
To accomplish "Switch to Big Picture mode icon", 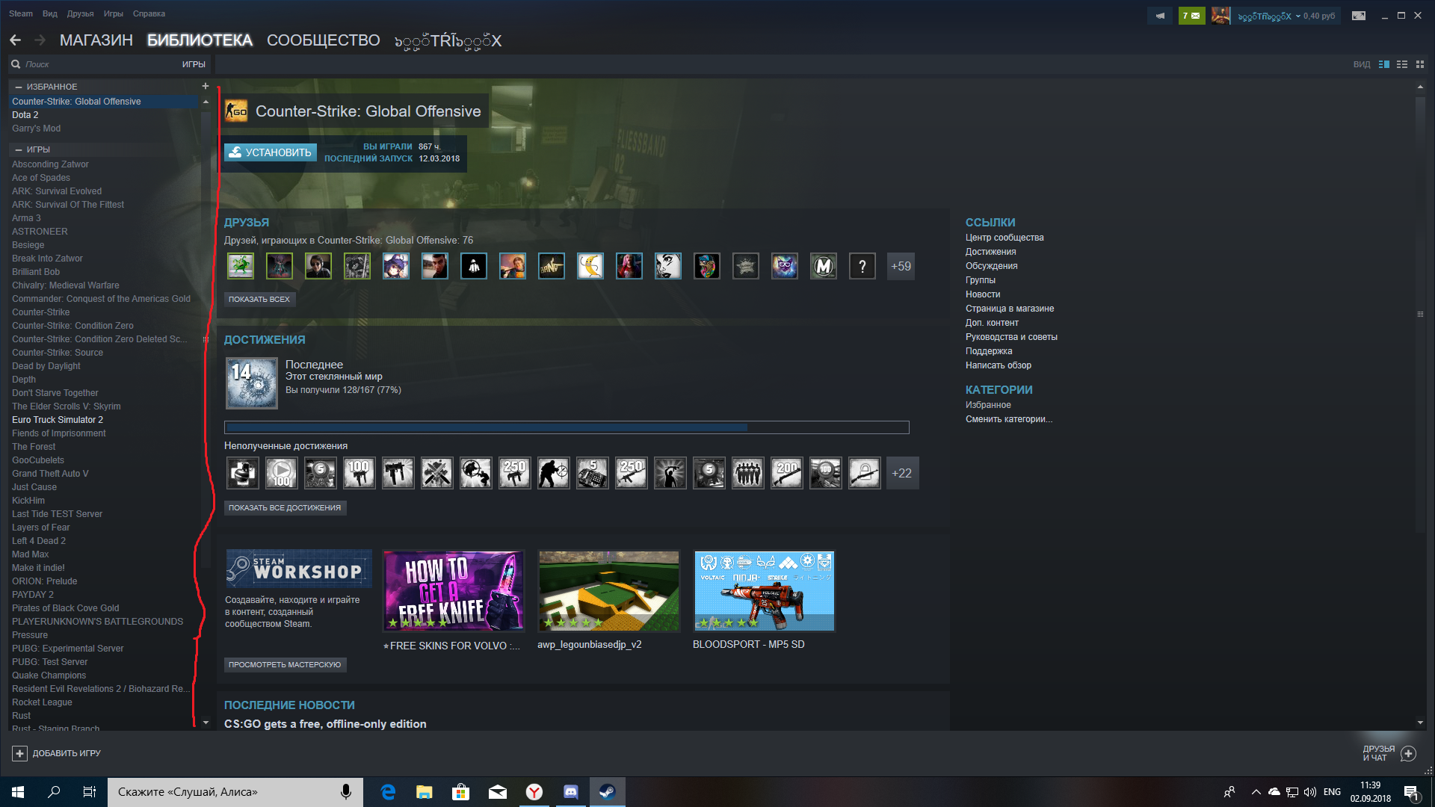I will click(1359, 16).
